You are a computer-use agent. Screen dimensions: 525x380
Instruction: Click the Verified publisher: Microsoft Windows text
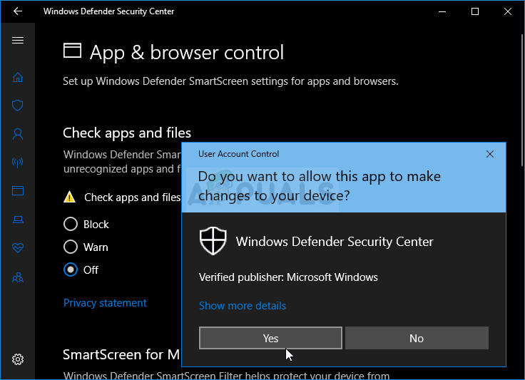pos(288,277)
